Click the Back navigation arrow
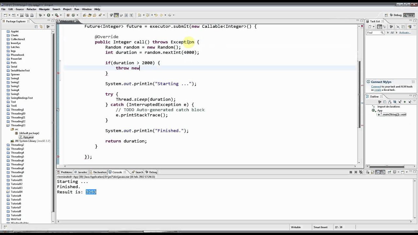The width and height of the screenshot is (418, 235). (161, 15)
